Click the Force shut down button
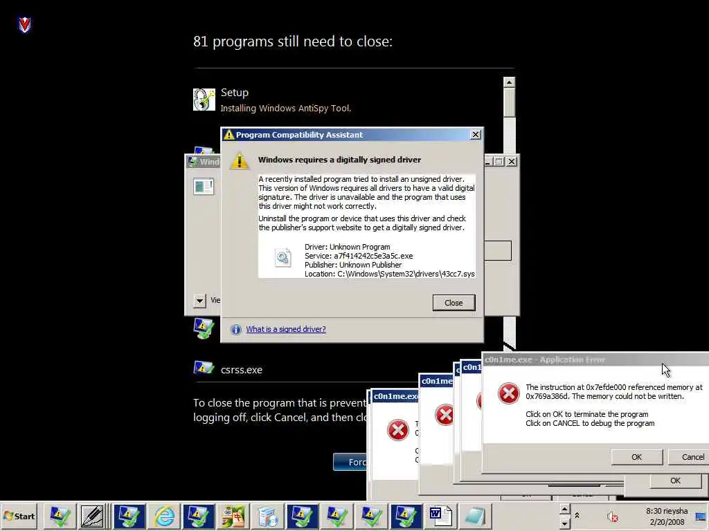Viewport: 709px width, 531px height. [x=350, y=462]
